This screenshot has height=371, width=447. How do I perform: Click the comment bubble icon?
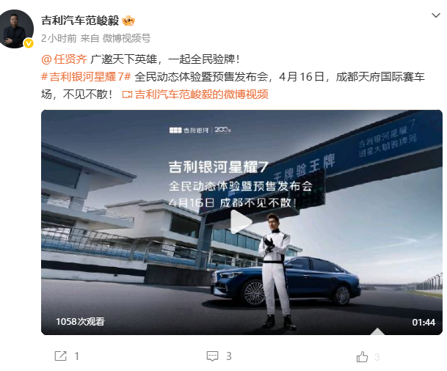(212, 356)
